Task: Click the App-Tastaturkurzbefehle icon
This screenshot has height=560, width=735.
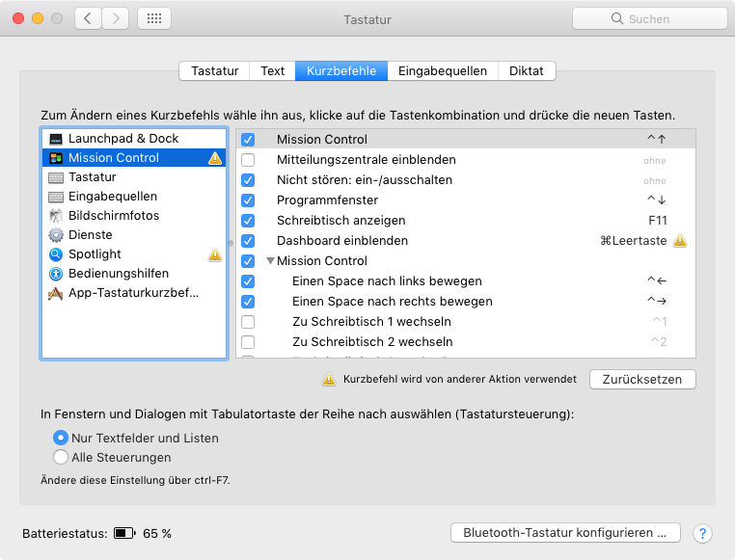Action: [x=55, y=293]
